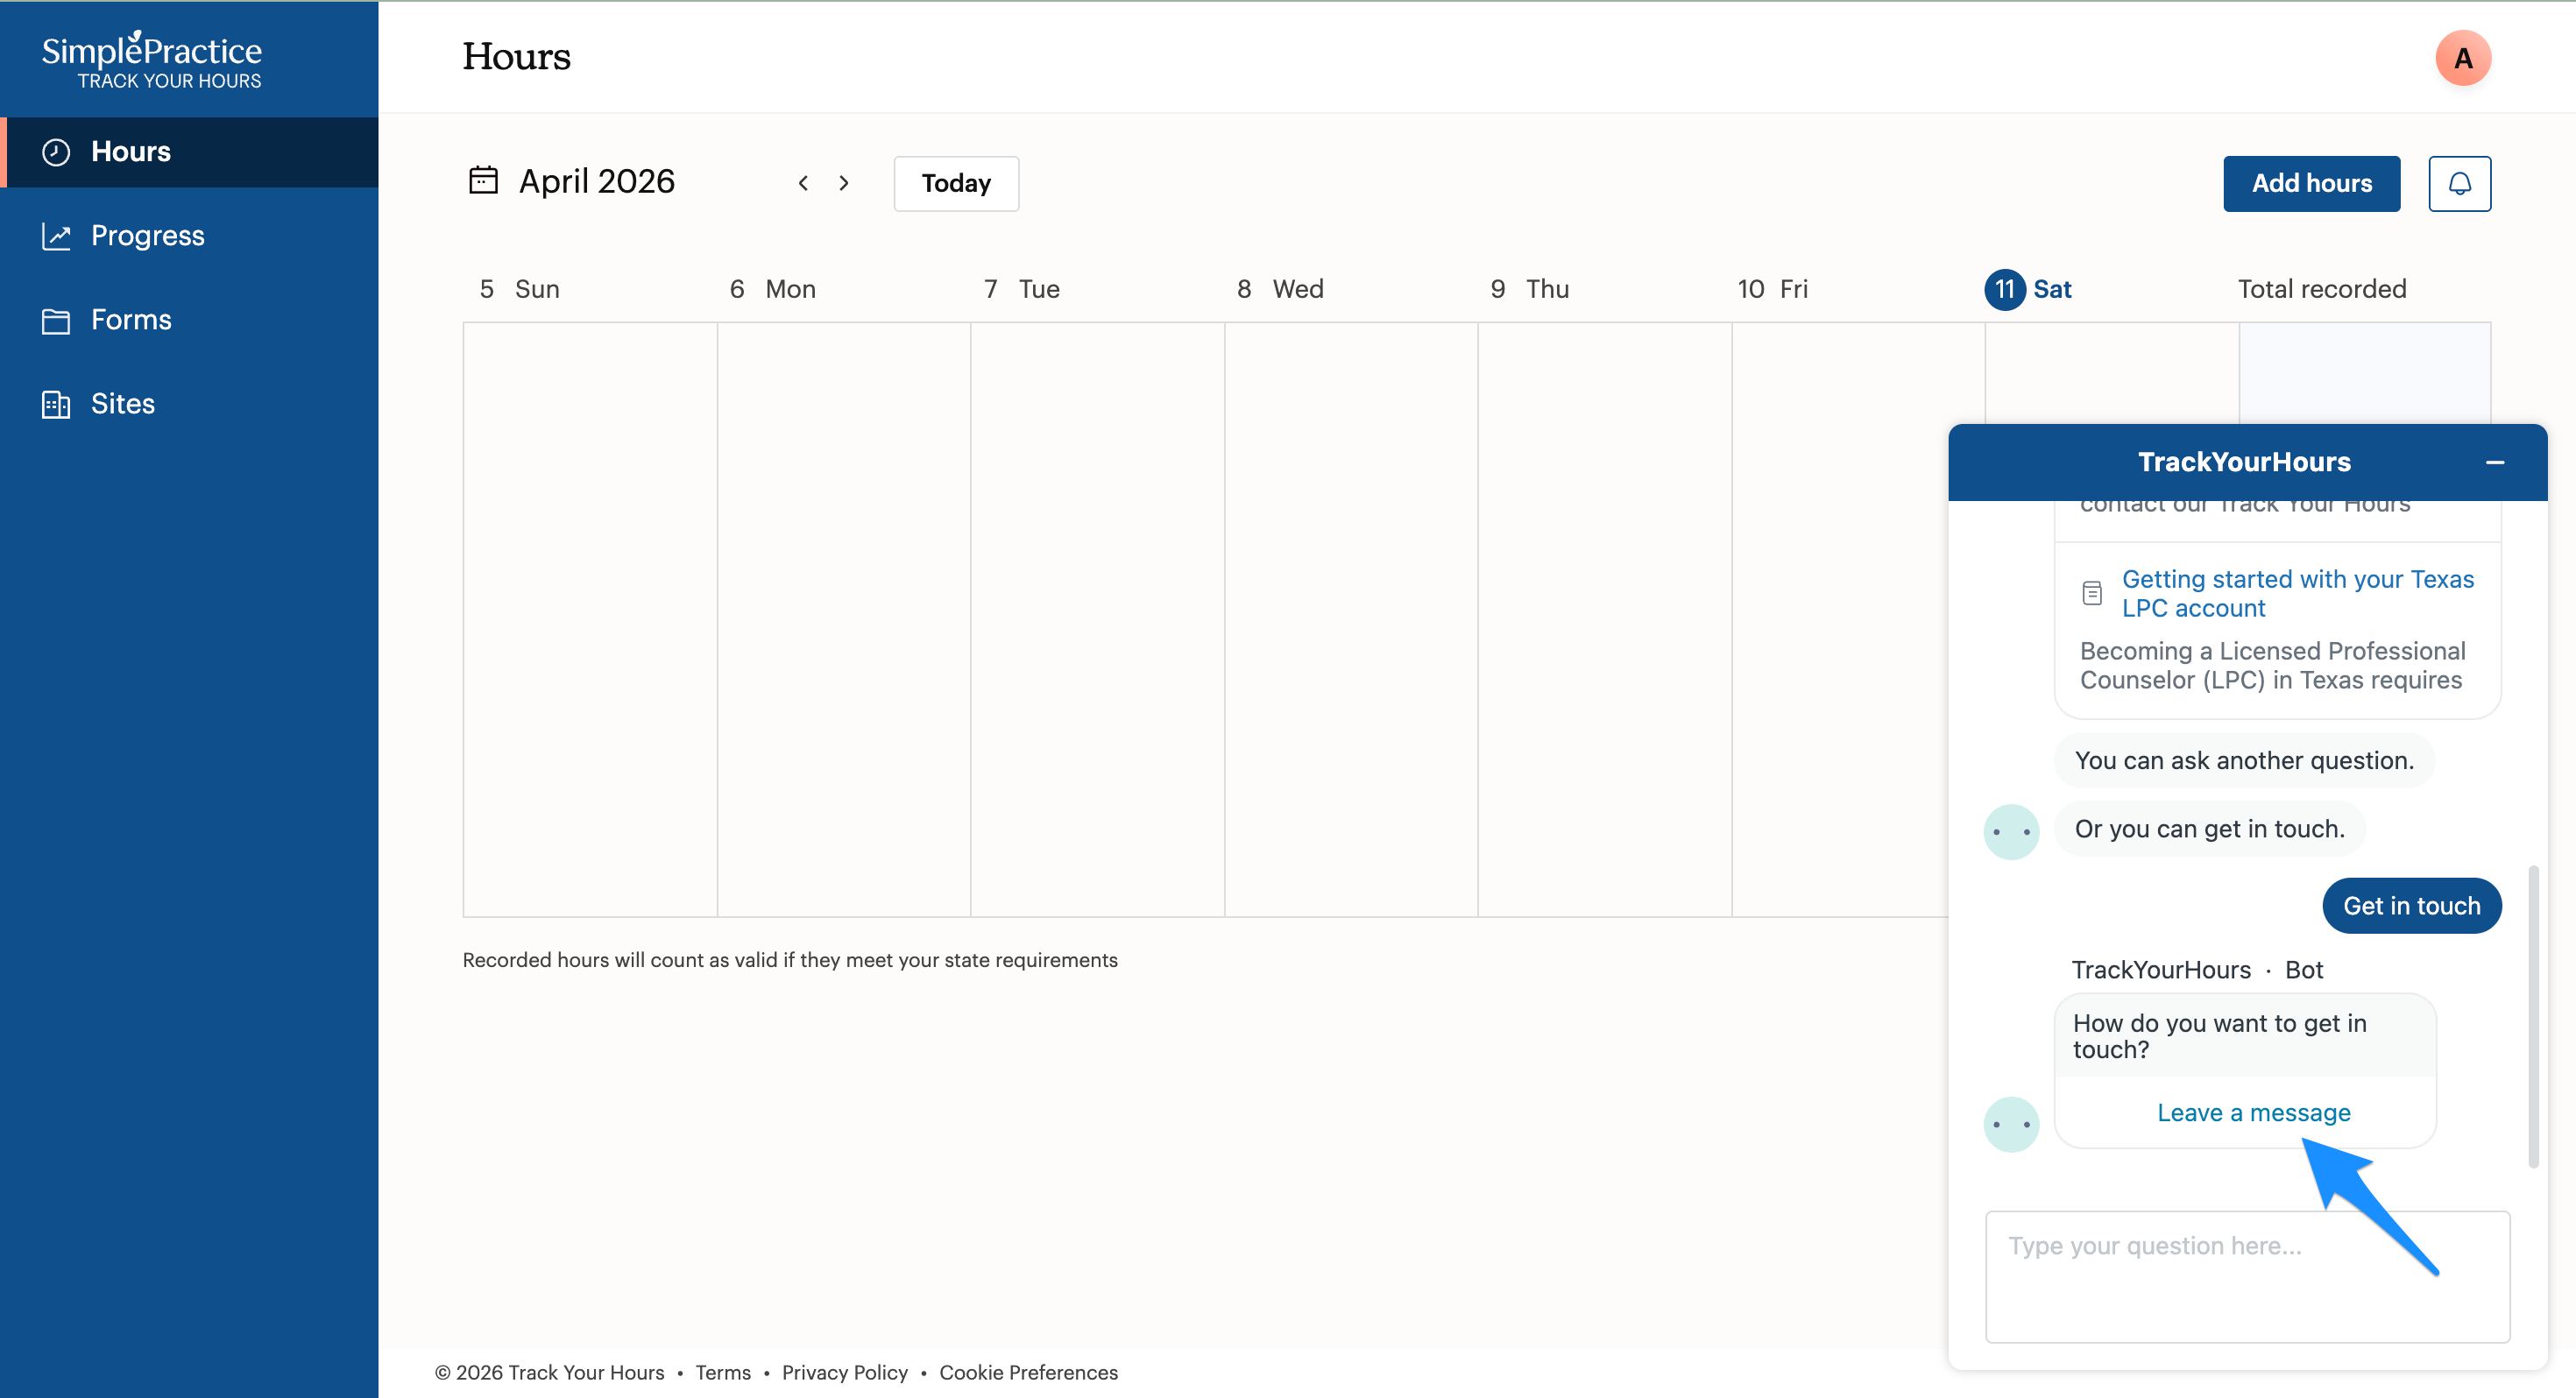Select the Monday 6 day column header

(x=773, y=289)
